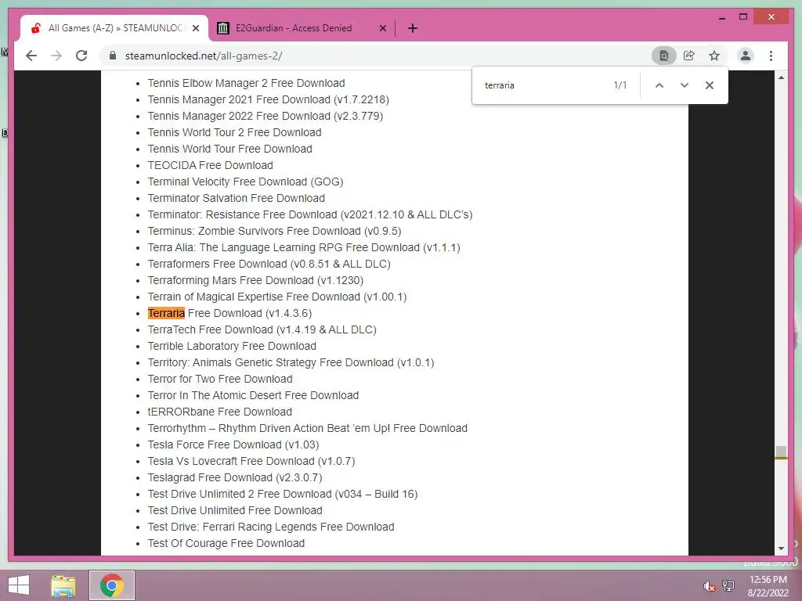Open Terrible Laboratory Free Download link
The width and height of the screenshot is (802, 601).
coord(232,346)
